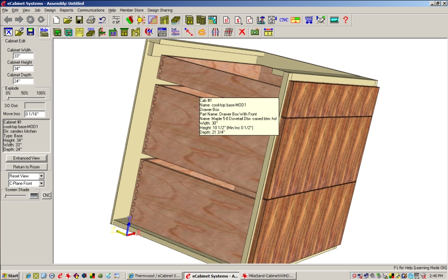The image size is (448, 280).
Task: Open the Communications menu
Action: tap(91, 10)
